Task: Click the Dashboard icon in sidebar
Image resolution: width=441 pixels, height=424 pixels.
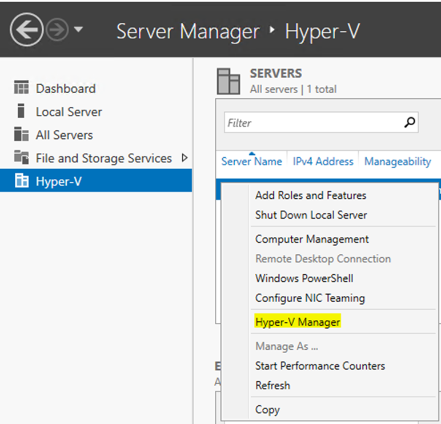Action: 21,87
